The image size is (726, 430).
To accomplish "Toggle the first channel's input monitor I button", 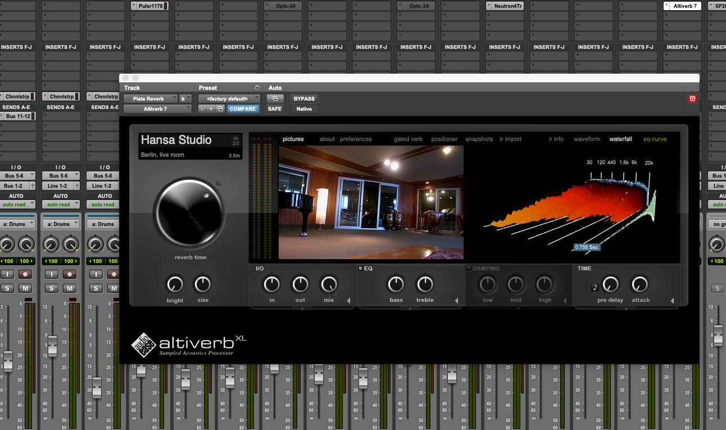I will (7, 274).
